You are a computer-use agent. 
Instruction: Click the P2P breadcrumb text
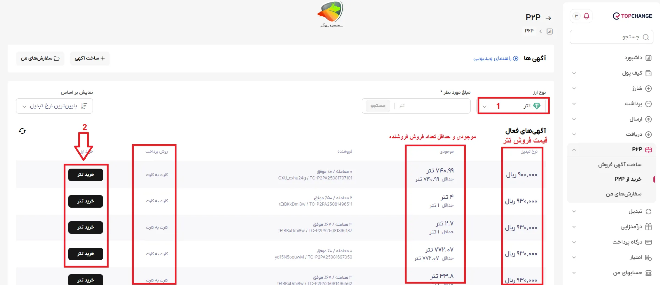529,31
